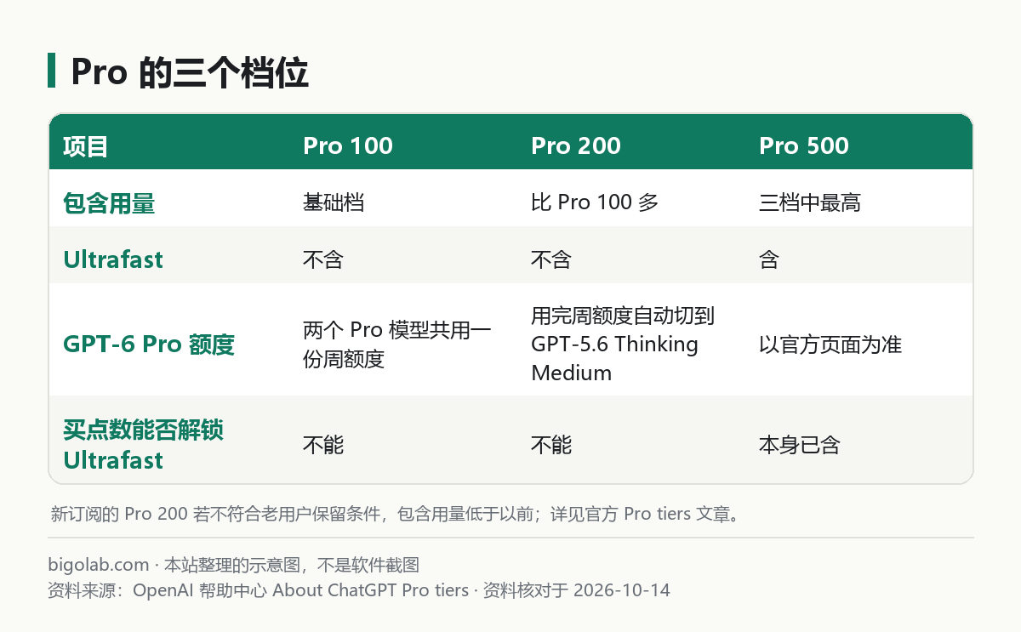Click the "比 Pro 100 多" cell

[595, 202]
